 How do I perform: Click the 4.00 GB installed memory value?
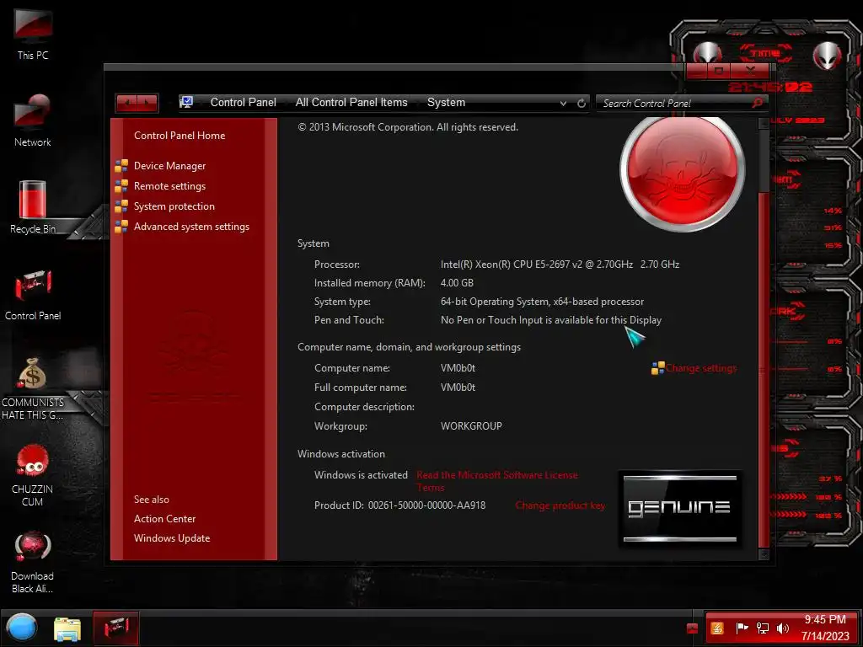457,283
